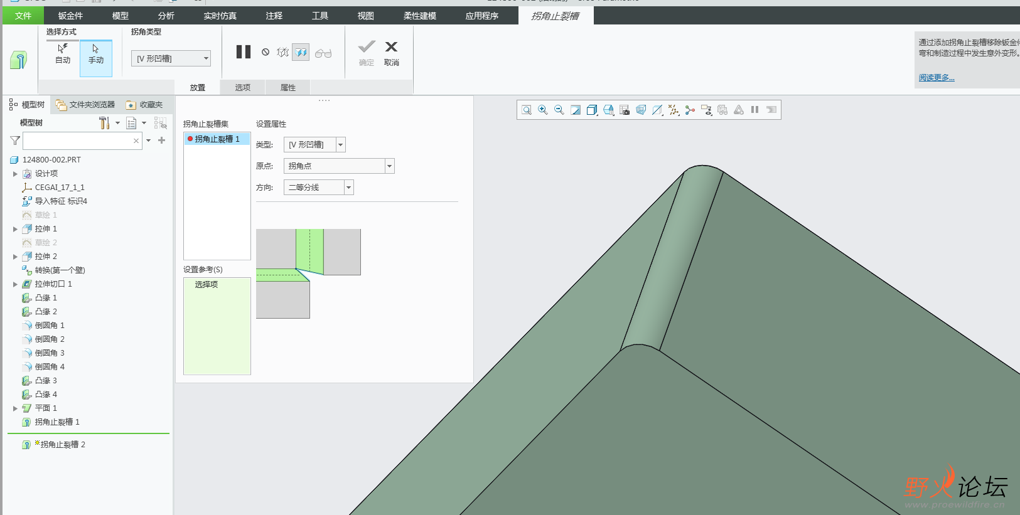Clear the model tree search field
Image resolution: width=1020 pixels, height=515 pixels.
tap(136, 141)
